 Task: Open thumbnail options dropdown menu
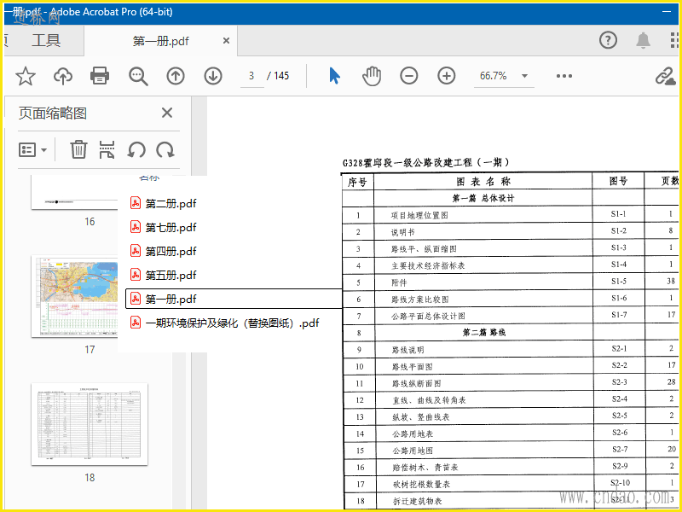[32, 150]
